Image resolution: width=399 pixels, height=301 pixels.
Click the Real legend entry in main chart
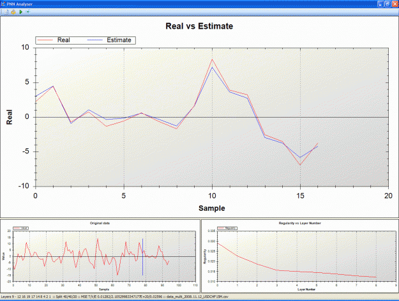(54, 40)
